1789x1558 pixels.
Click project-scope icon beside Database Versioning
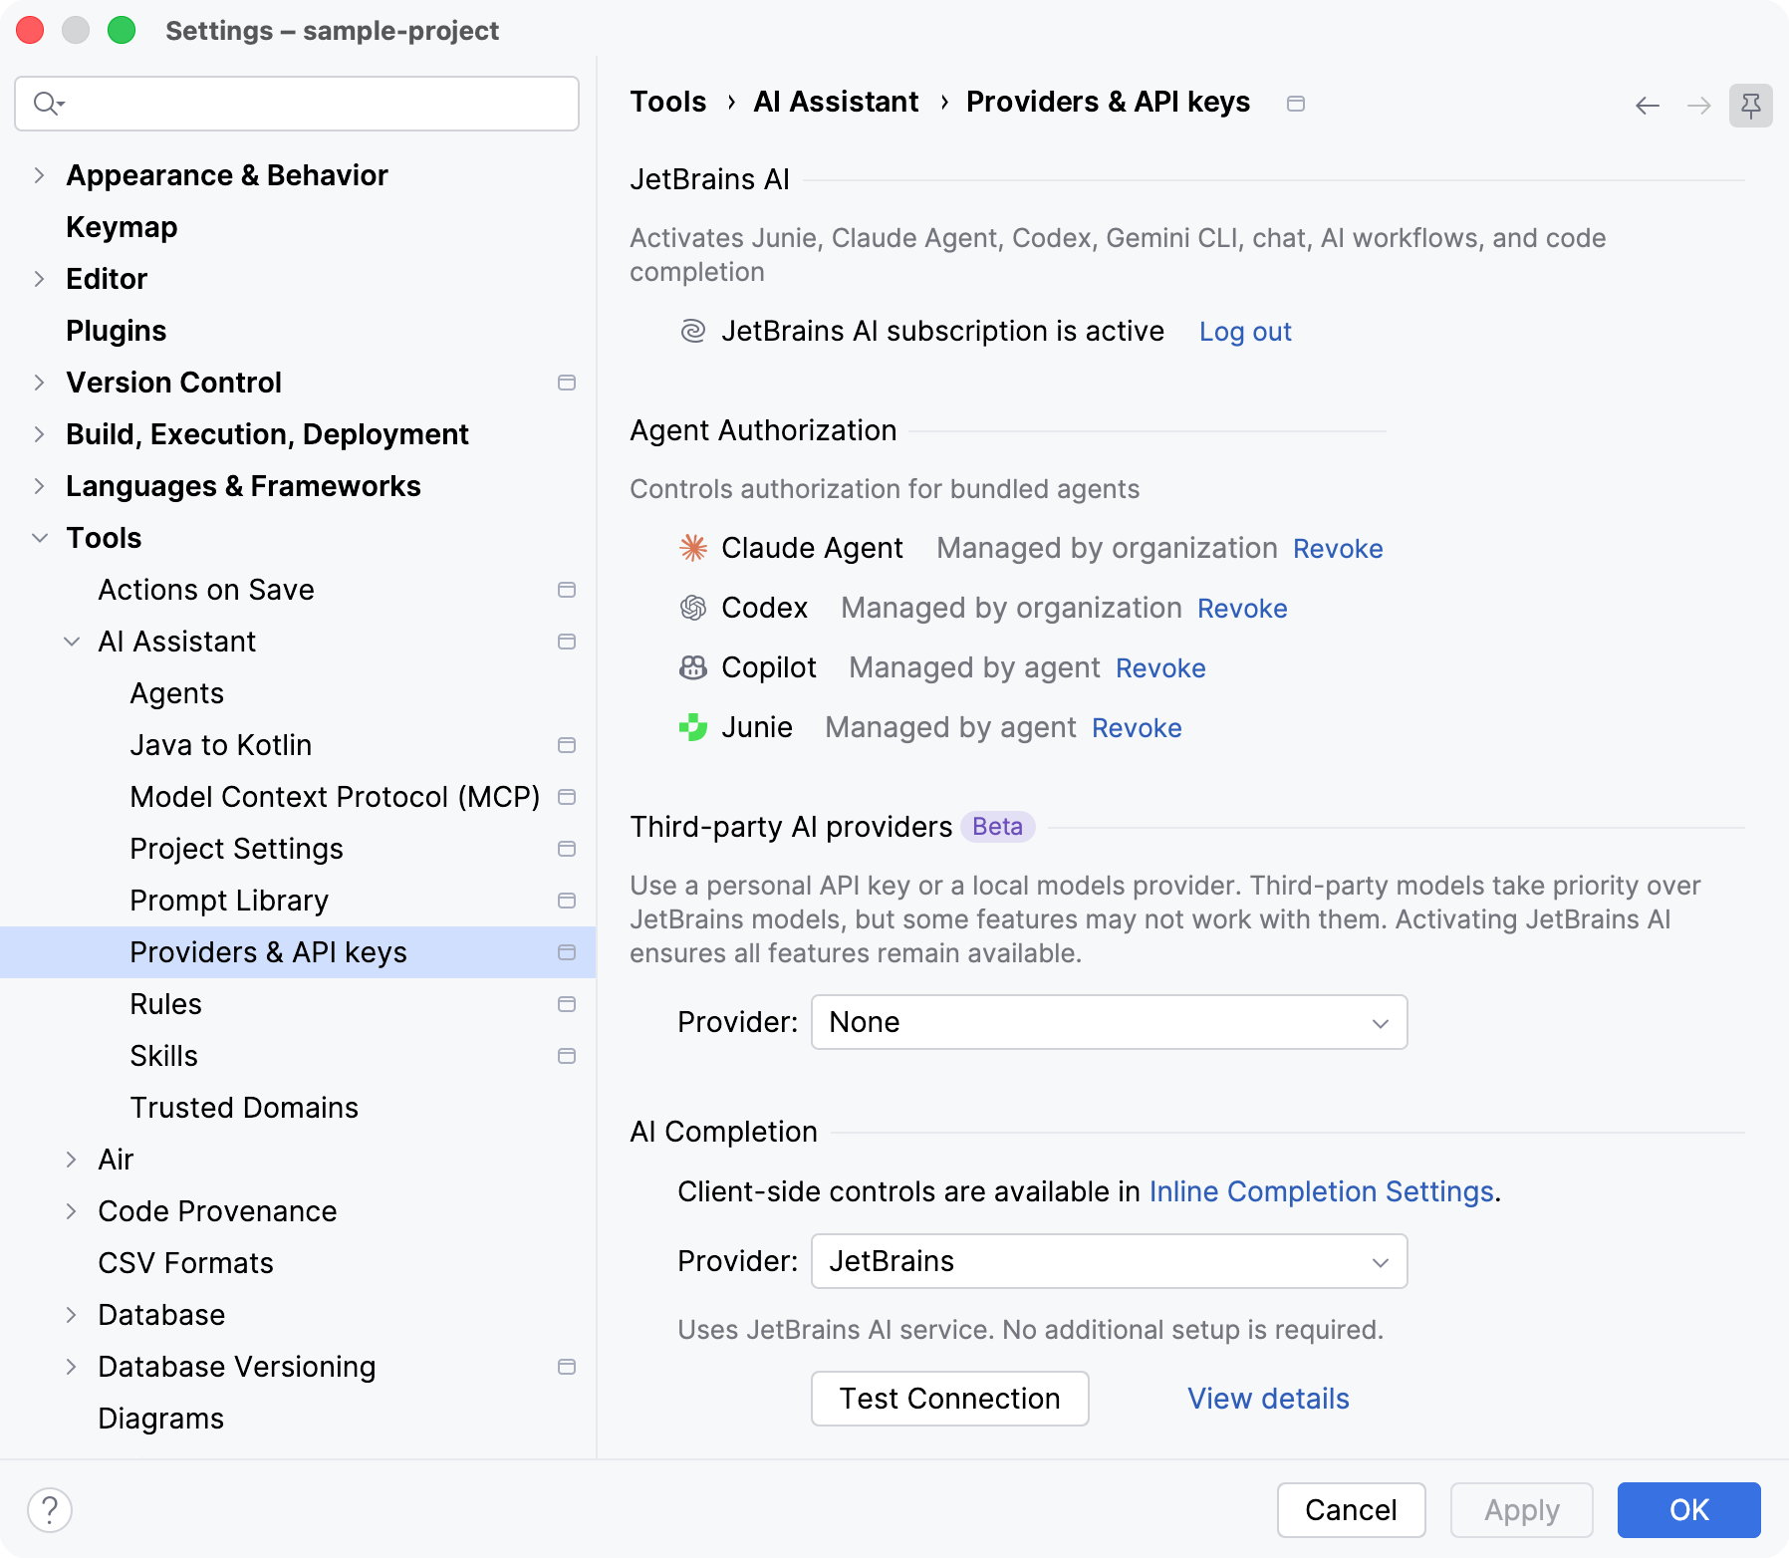pos(567,1367)
